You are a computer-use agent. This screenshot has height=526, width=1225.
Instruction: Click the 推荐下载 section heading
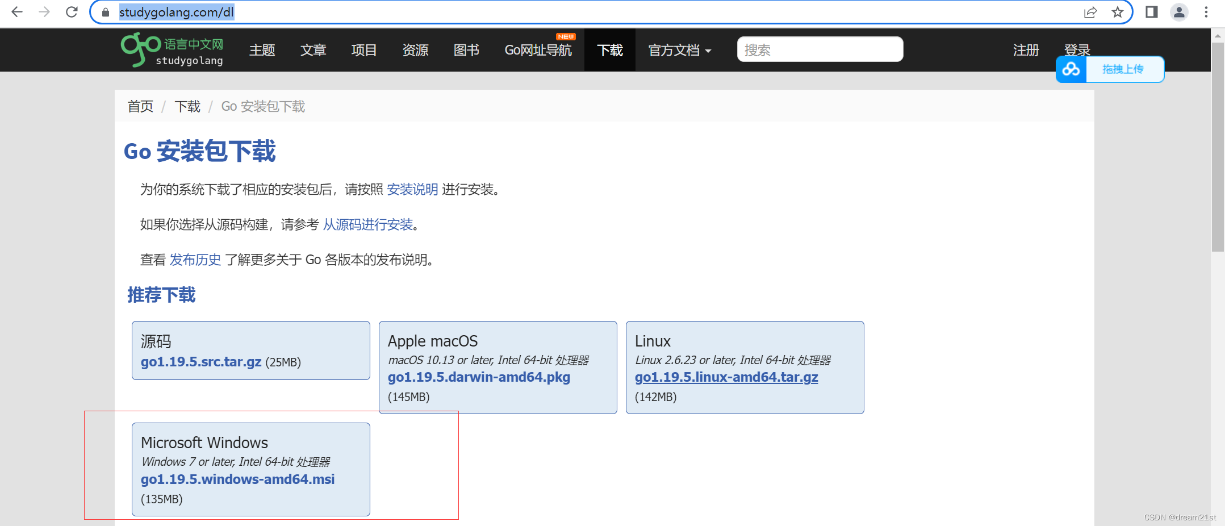(x=161, y=295)
